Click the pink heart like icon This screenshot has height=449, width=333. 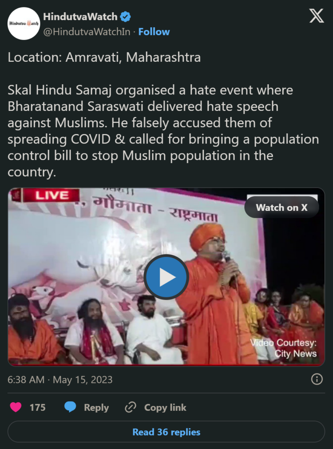[x=16, y=407]
